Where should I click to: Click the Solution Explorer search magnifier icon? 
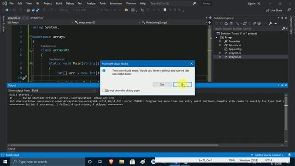pos(283,29)
